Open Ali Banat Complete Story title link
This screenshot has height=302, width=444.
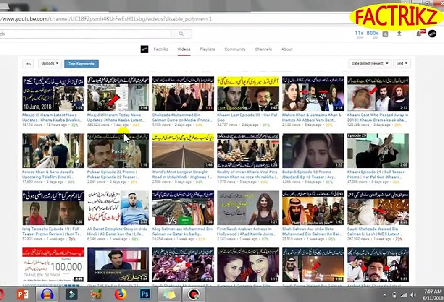(117, 231)
